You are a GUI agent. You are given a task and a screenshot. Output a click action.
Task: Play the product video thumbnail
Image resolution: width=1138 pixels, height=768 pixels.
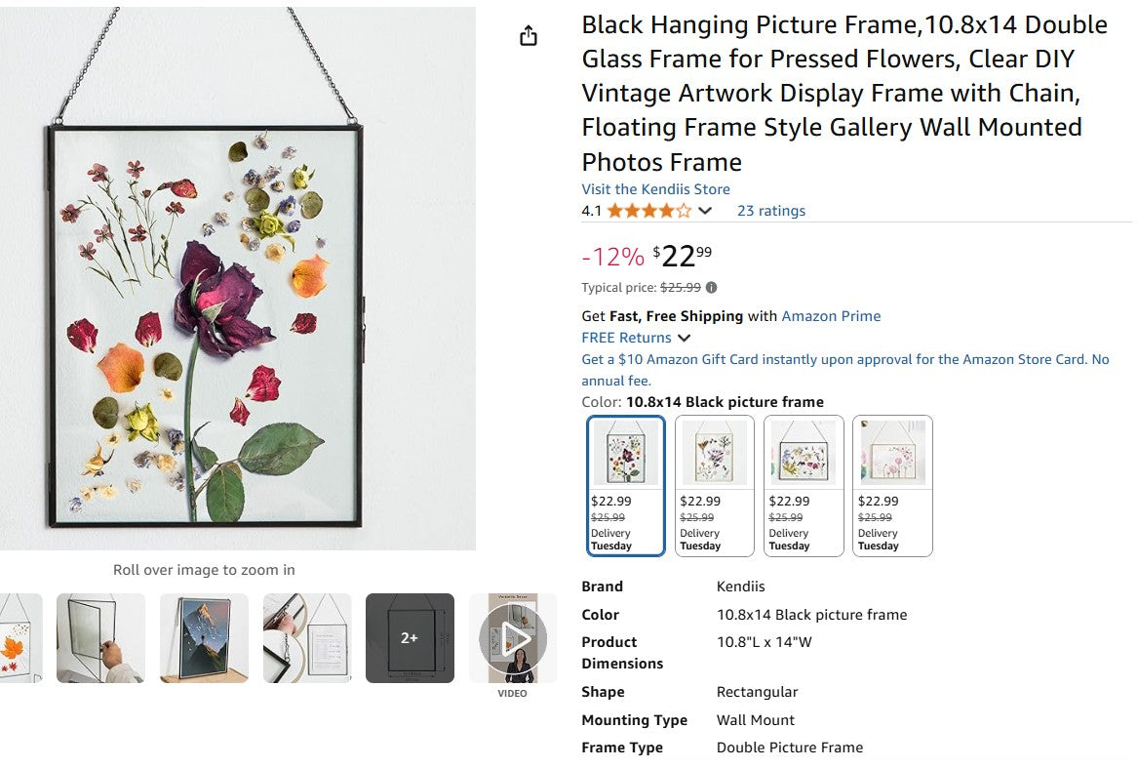coord(514,638)
